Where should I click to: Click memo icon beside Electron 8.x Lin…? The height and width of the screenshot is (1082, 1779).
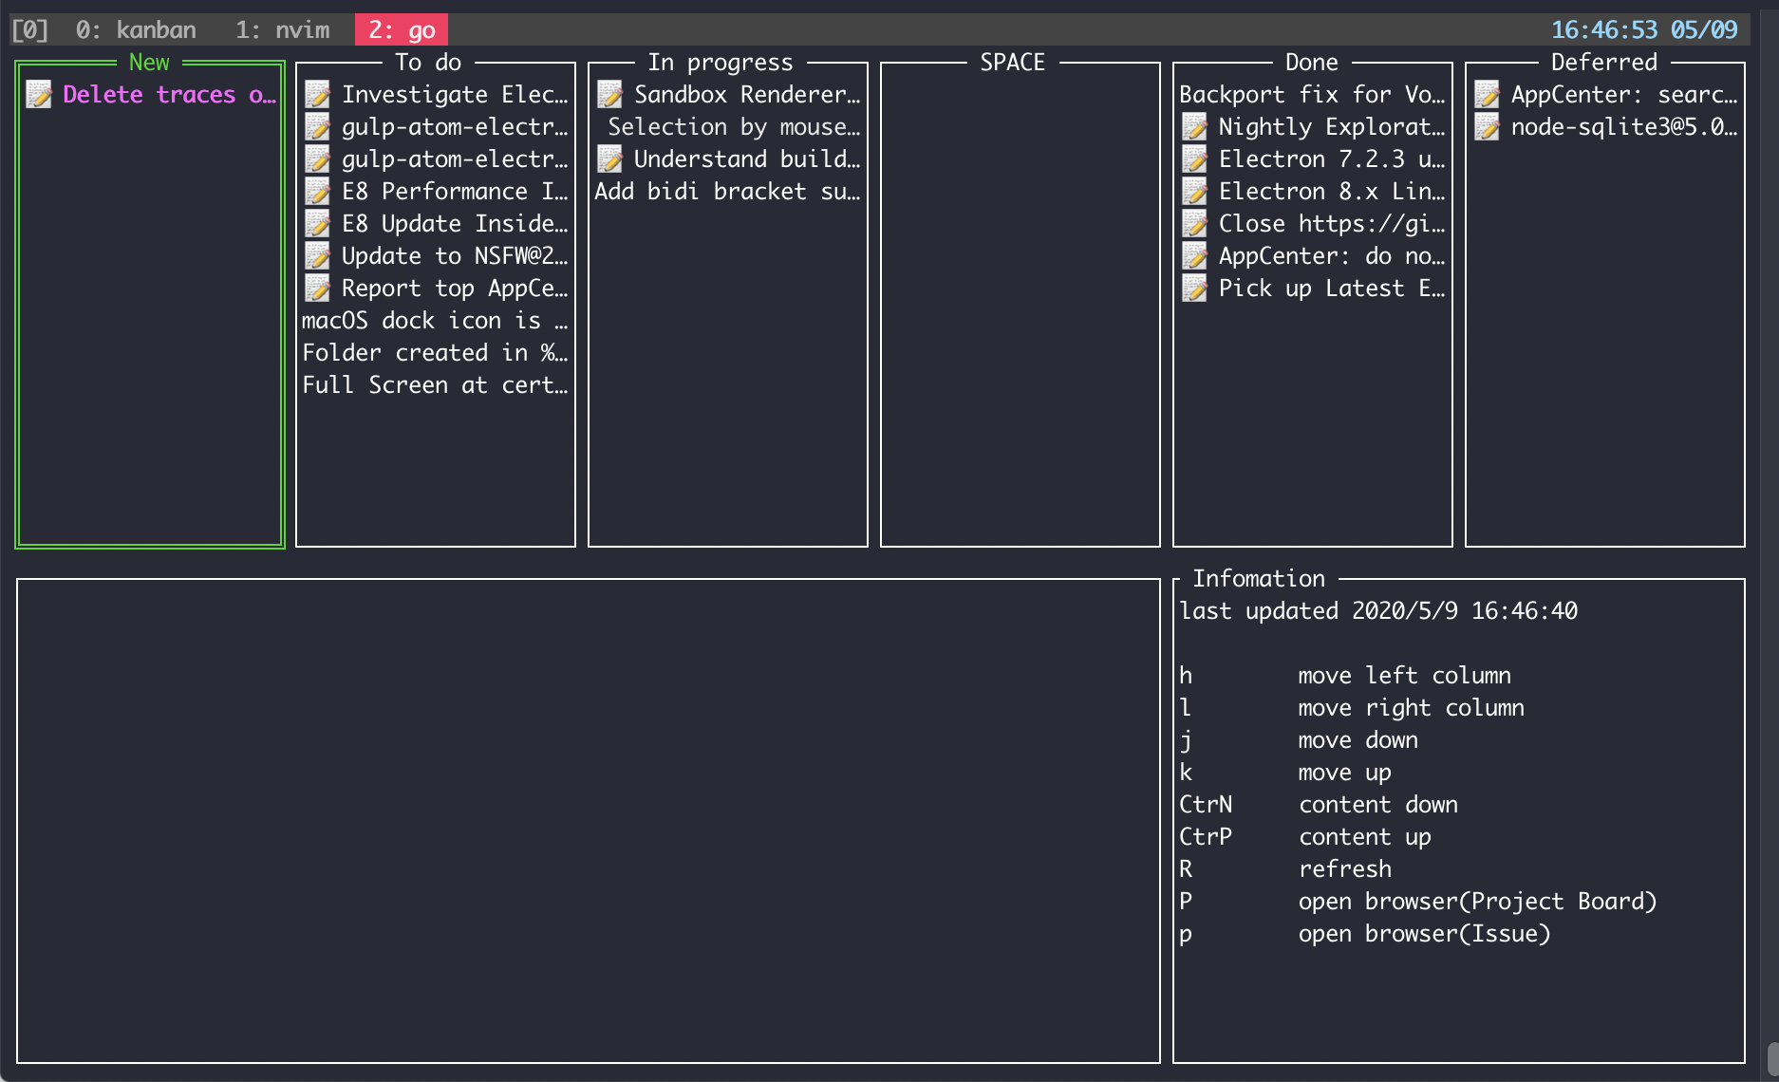(x=1195, y=191)
